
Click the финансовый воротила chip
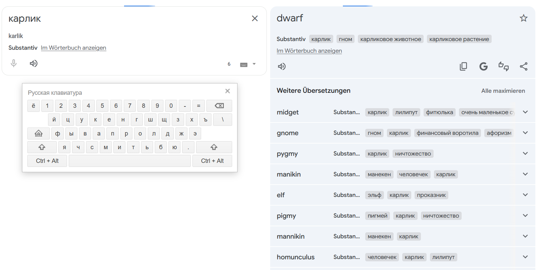[448, 133]
